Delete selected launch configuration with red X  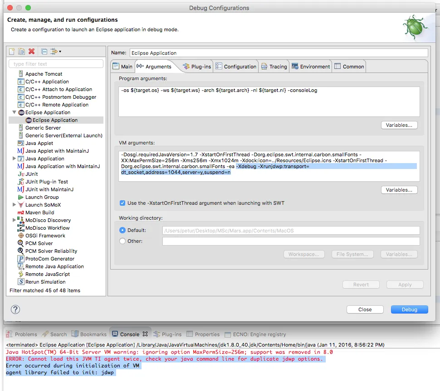pyautogui.click(x=32, y=51)
